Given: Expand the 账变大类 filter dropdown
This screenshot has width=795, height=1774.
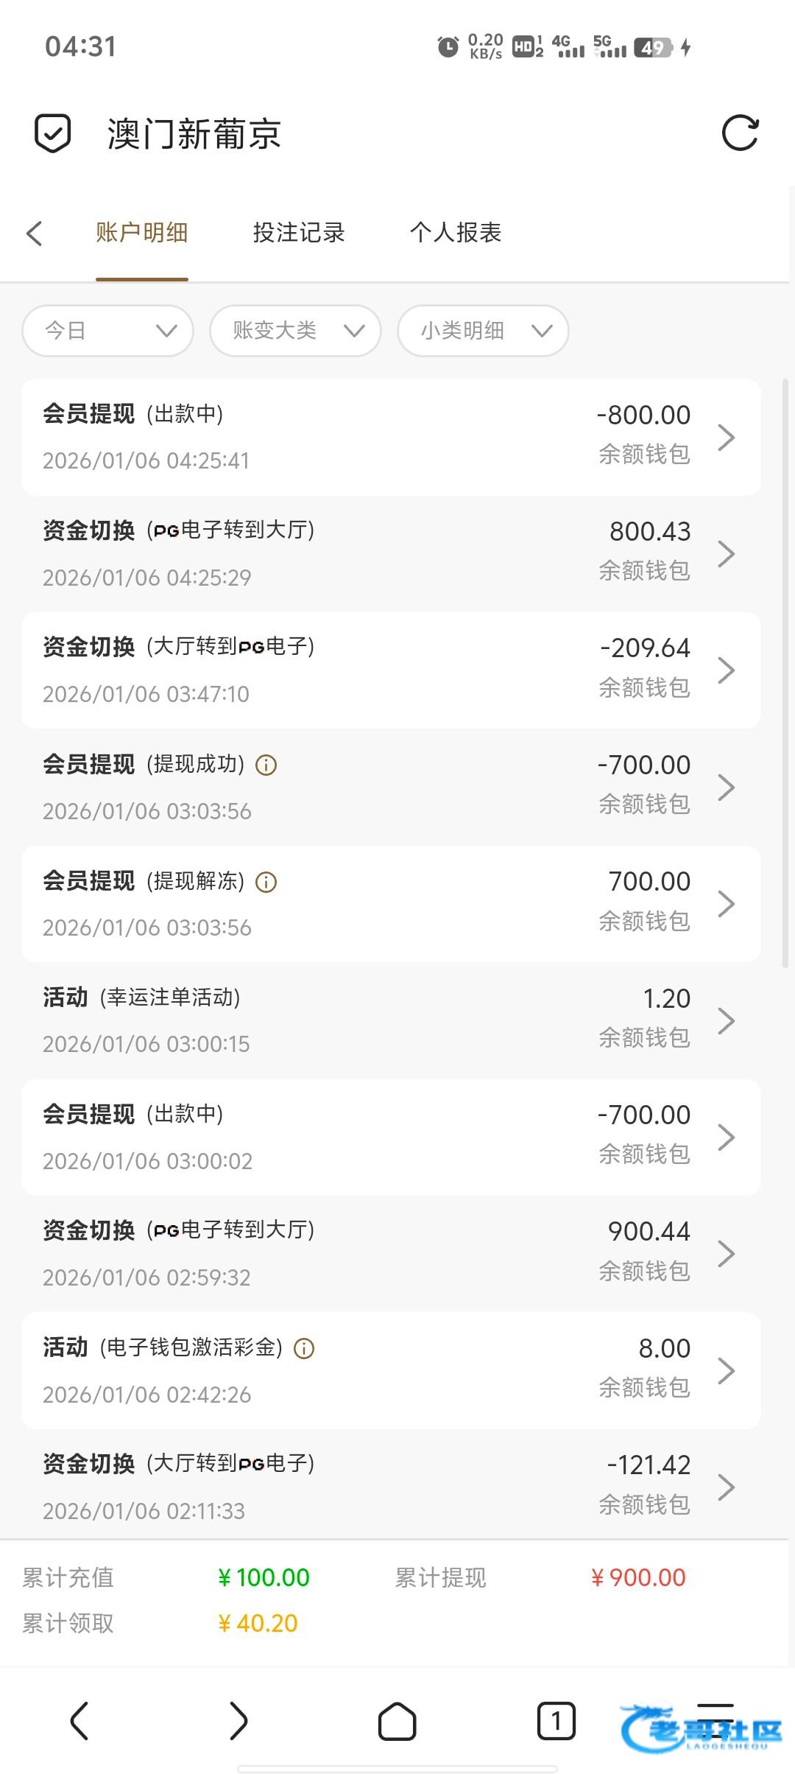Looking at the screenshot, I should coord(296,331).
